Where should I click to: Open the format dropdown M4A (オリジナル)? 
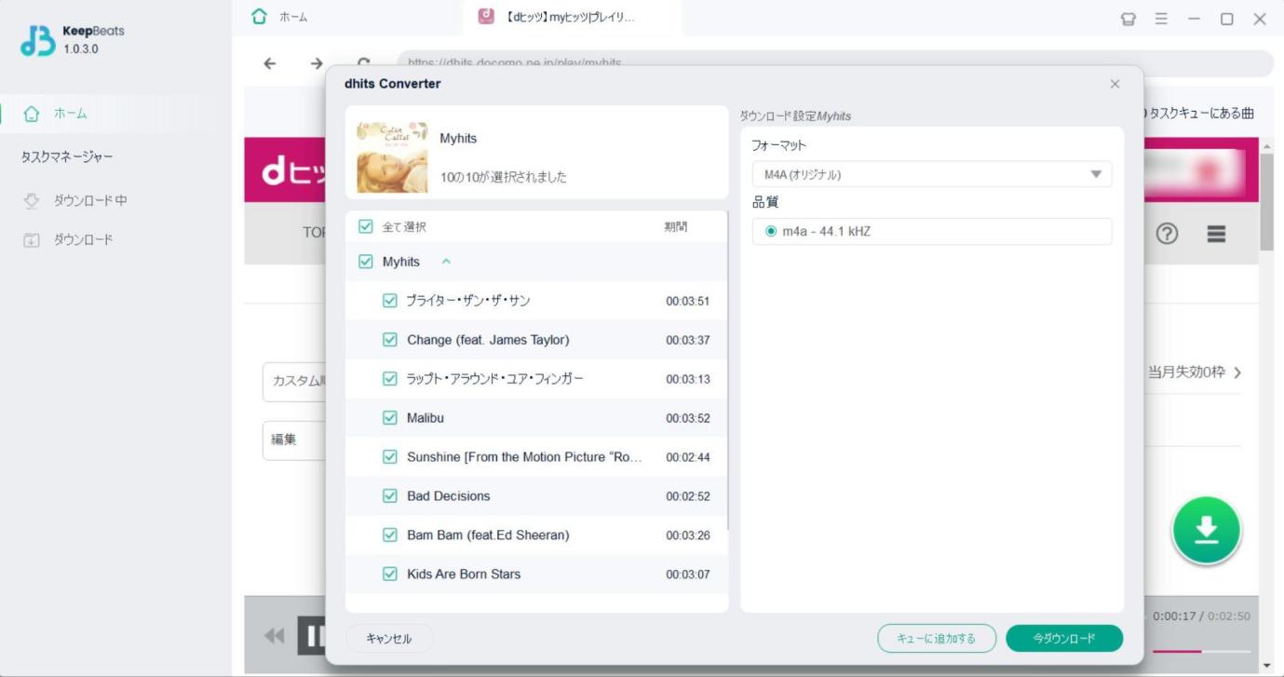click(x=932, y=174)
